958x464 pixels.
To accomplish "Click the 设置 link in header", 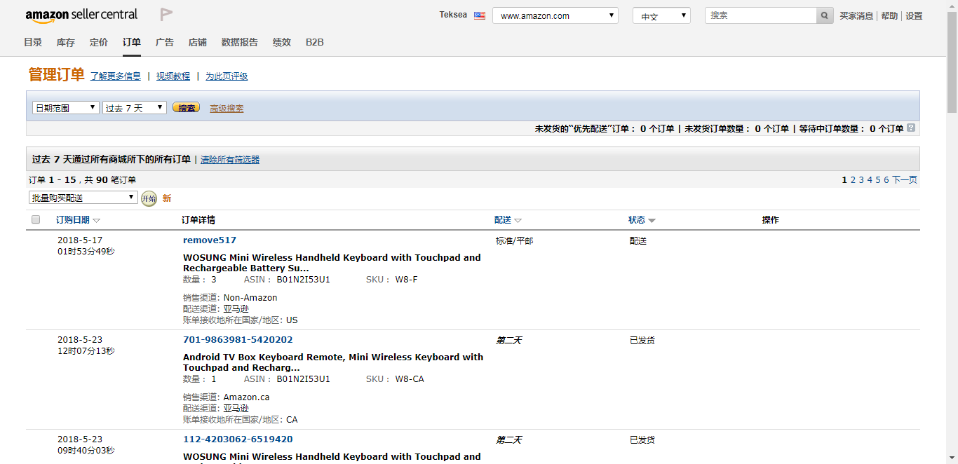I will coord(914,16).
